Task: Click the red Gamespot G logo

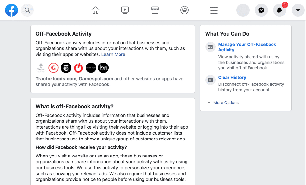Action: (x=54, y=68)
